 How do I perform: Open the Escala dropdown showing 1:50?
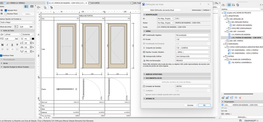tap(193, 39)
